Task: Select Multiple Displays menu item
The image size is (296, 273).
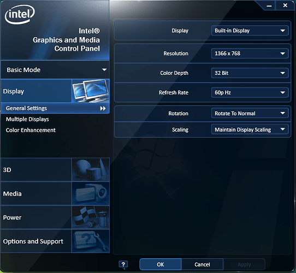Action: [x=27, y=120]
